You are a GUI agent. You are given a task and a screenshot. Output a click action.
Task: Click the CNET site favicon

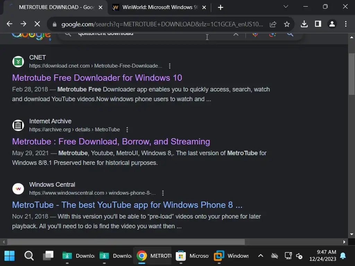click(x=18, y=62)
